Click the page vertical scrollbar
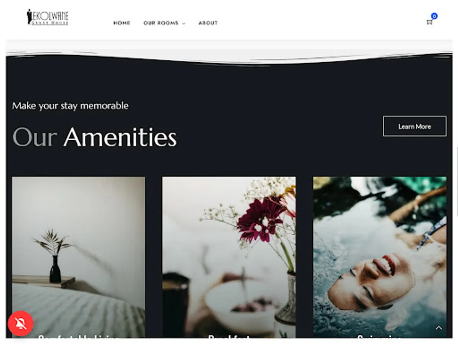 pos(456,182)
